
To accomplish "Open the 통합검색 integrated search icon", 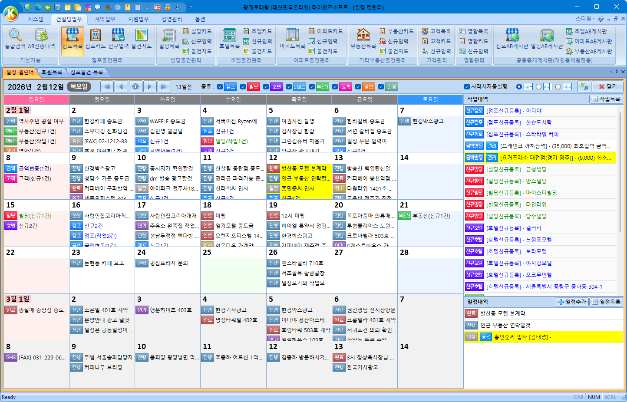I will click(15, 39).
